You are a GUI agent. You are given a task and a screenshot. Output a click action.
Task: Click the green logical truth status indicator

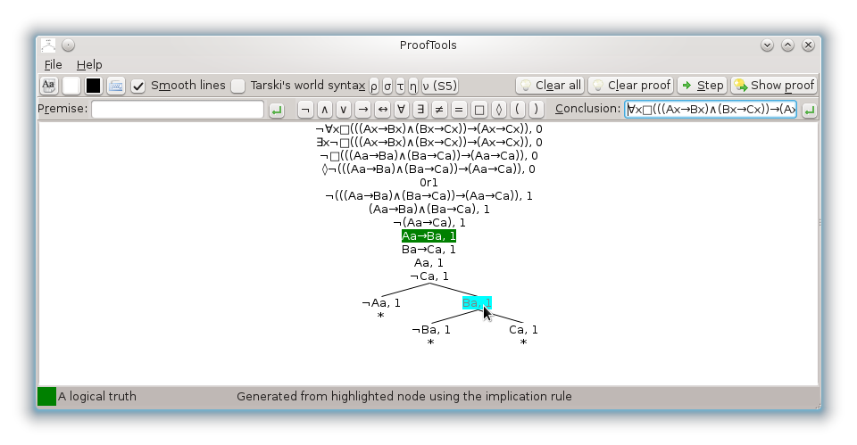click(x=46, y=397)
